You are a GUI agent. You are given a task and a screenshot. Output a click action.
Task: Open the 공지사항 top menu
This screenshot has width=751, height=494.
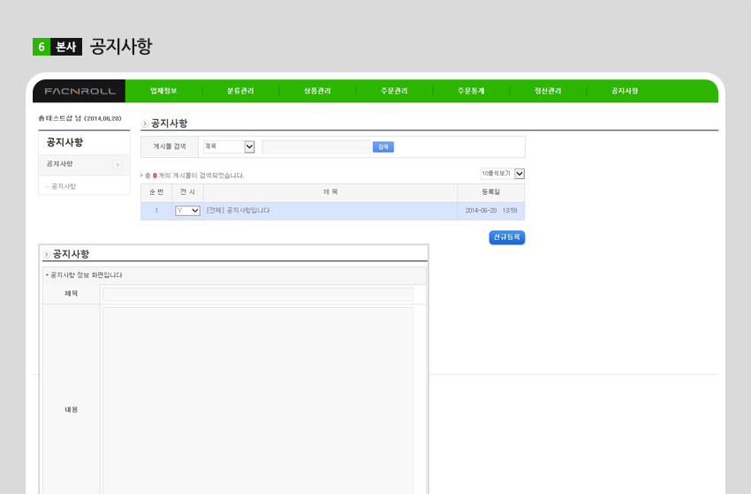tap(625, 91)
